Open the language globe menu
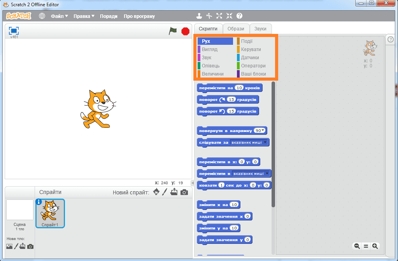 (42, 16)
